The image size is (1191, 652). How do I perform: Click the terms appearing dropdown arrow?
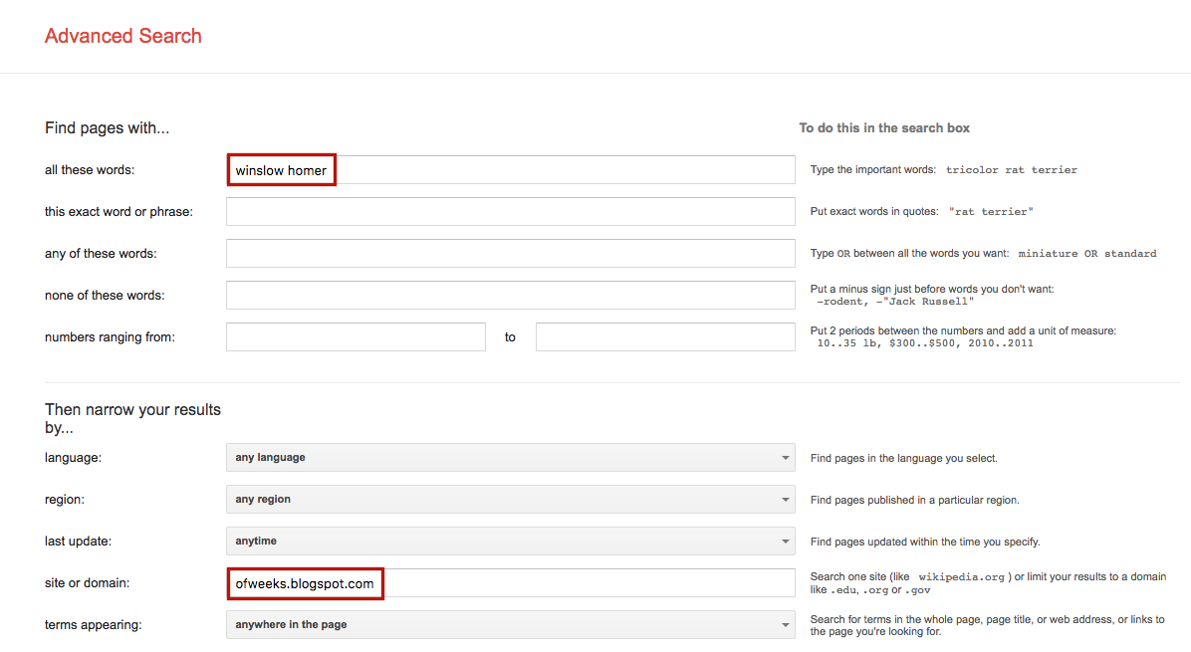point(785,624)
